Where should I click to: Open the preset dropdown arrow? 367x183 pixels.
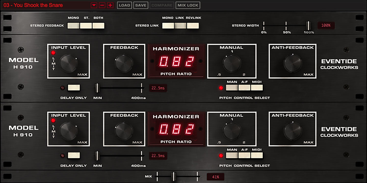click(94, 5)
